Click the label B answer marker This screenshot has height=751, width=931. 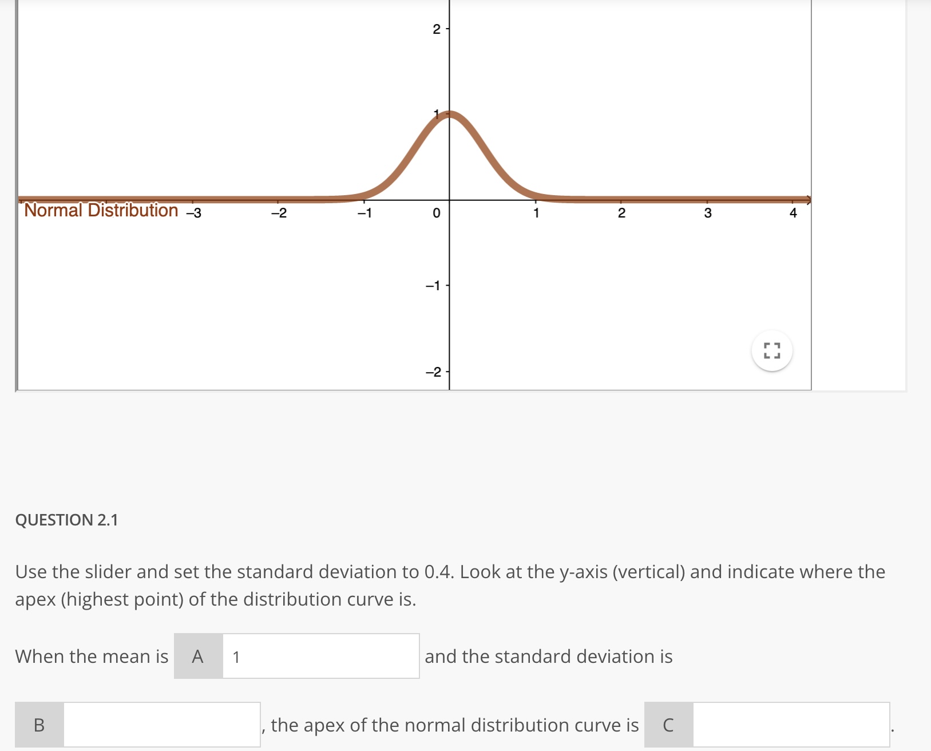(38, 725)
